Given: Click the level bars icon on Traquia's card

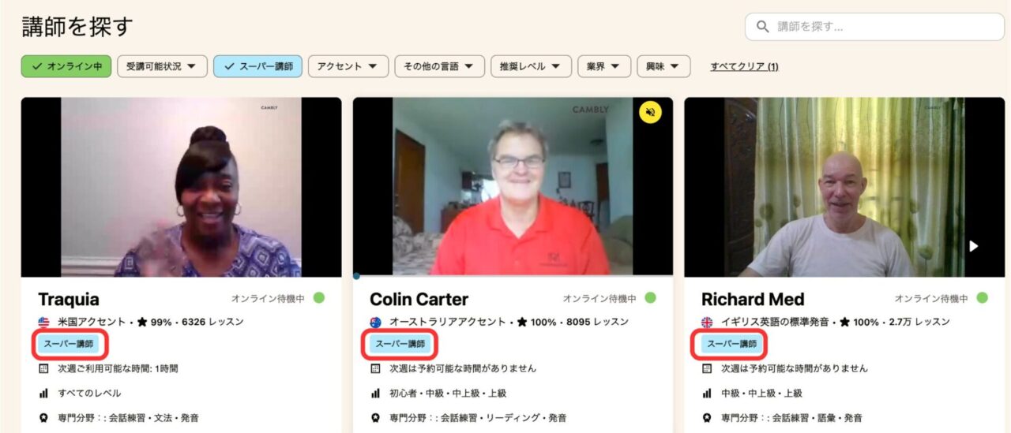Looking at the screenshot, I should click(x=44, y=393).
